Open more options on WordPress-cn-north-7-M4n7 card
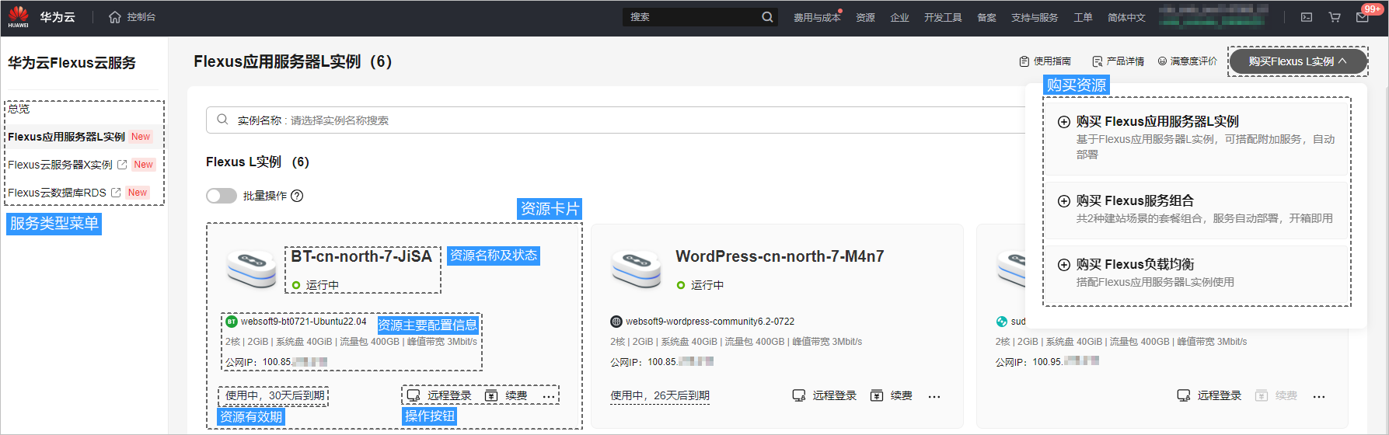Screen dimensions: 1389x435 [x=934, y=396]
